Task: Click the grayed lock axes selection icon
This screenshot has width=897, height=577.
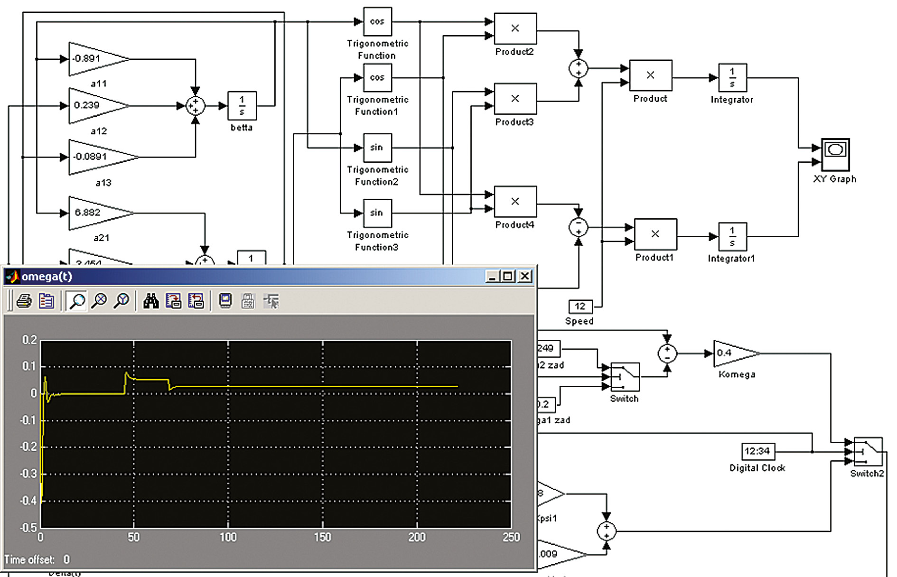Action: click(x=248, y=301)
